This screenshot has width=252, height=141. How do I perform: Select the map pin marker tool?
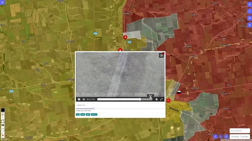(3, 114)
